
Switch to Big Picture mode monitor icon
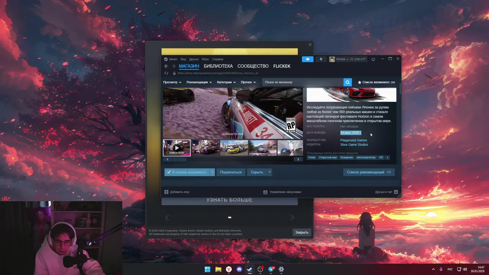373,59
